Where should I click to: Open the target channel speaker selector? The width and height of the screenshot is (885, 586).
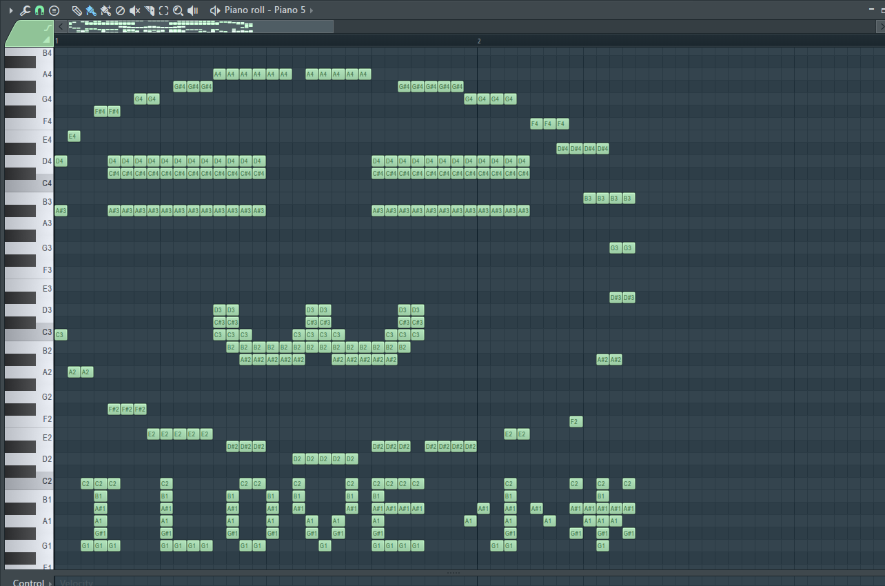point(215,10)
